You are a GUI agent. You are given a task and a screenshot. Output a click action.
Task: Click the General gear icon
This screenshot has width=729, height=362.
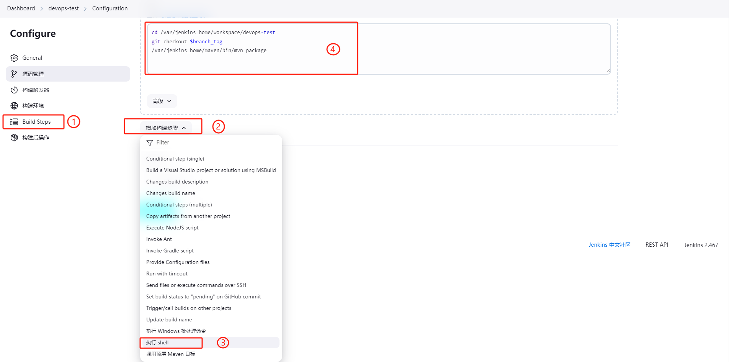click(x=14, y=58)
